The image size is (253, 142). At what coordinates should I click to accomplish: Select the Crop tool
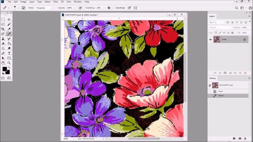point(3,29)
